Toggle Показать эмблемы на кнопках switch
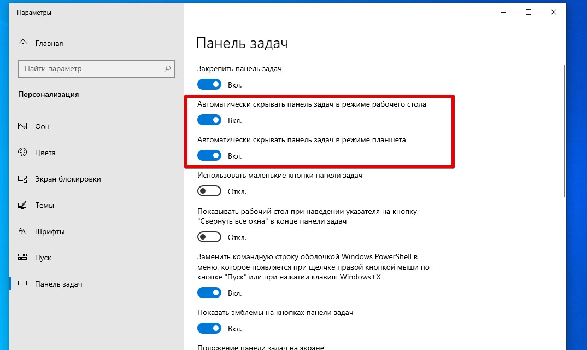 (x=209, y=328)
